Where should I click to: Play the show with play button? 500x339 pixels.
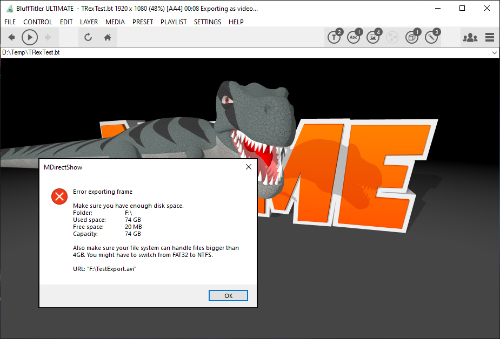pos(30,38)
